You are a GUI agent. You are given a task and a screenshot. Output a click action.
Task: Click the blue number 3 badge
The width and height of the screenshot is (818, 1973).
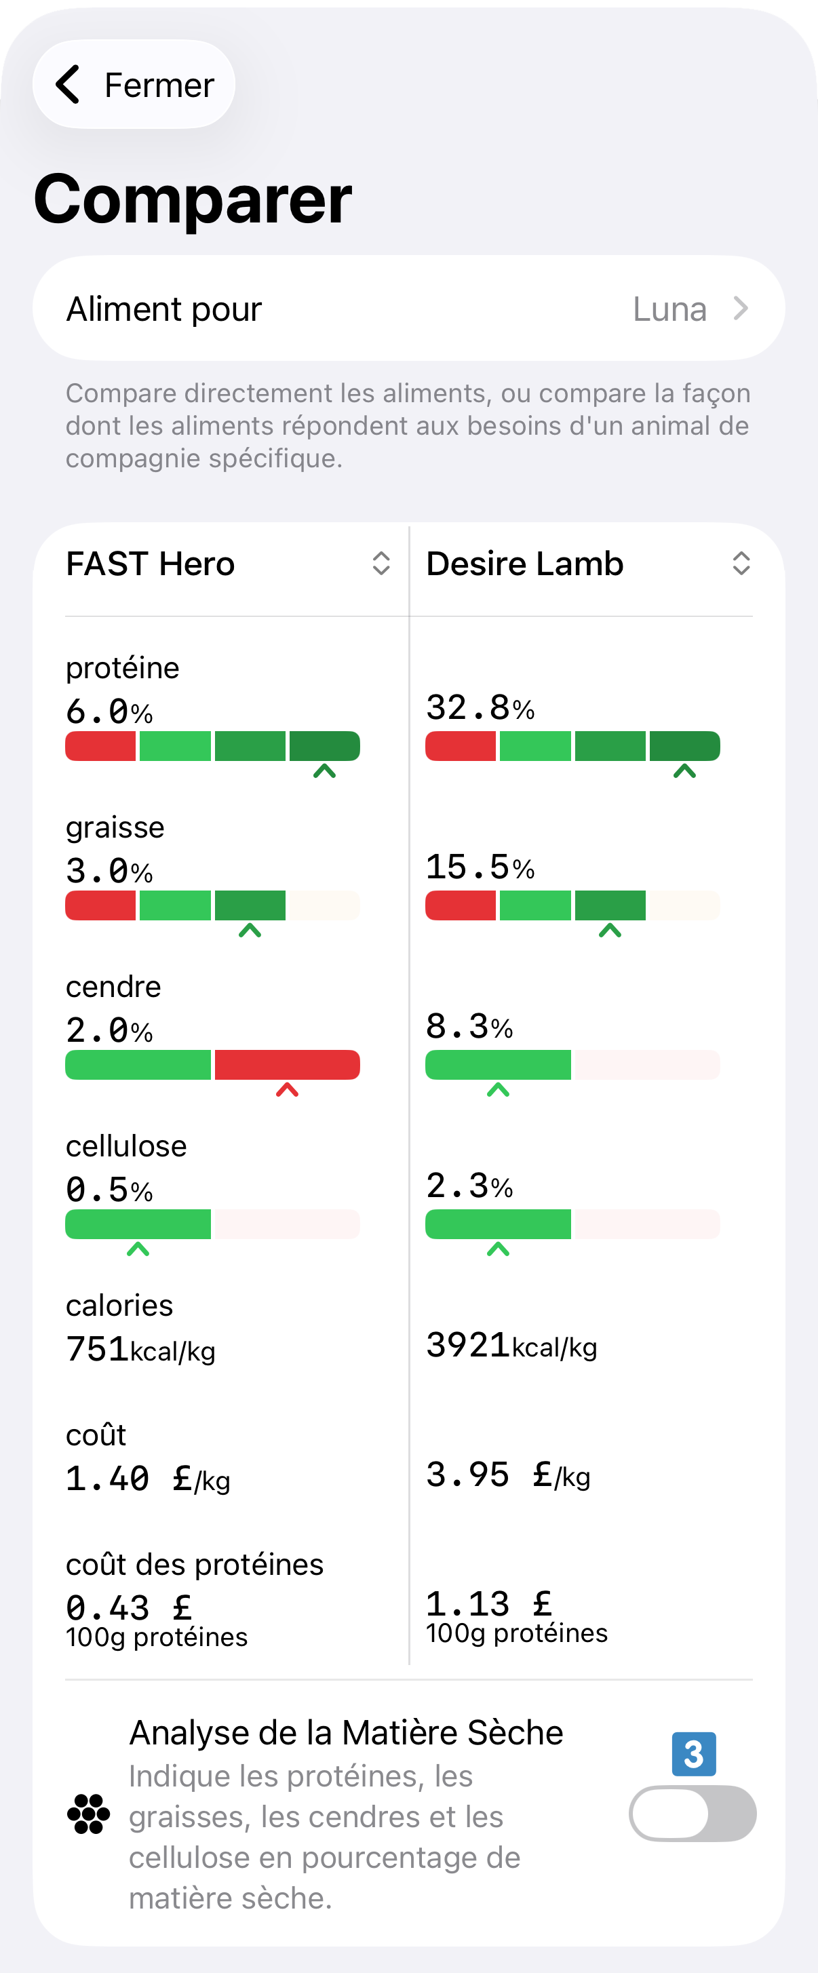[693, 1753]
